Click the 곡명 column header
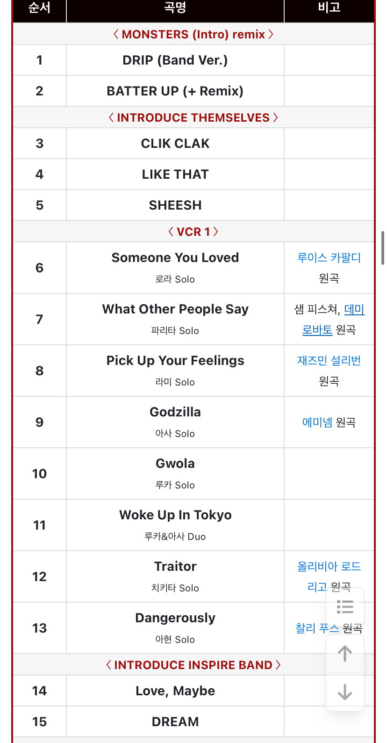Screen dimensions: 387x743 coord(175,7)
